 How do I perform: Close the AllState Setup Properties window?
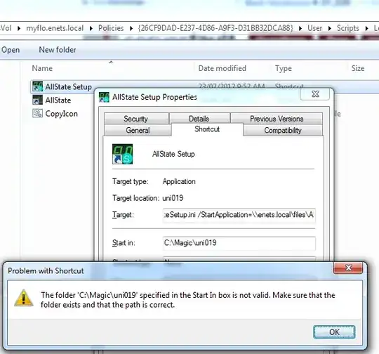314,94
